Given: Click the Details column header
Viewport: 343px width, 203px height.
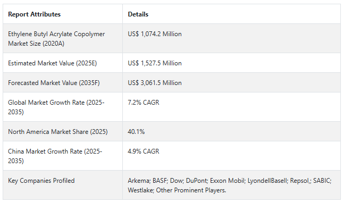Looking at the screenshot, I should click(x=138, y=14).
